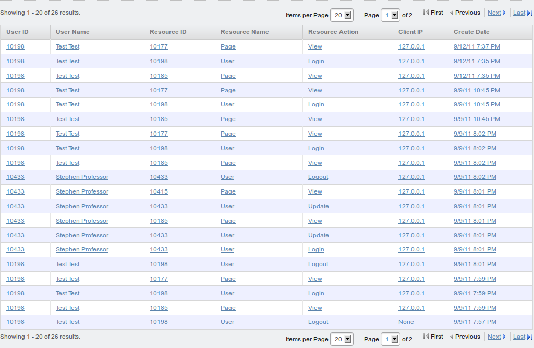Go to next page using top Next arrow
The height and width of the screenshot is (348, 534).
coord(504,13)
